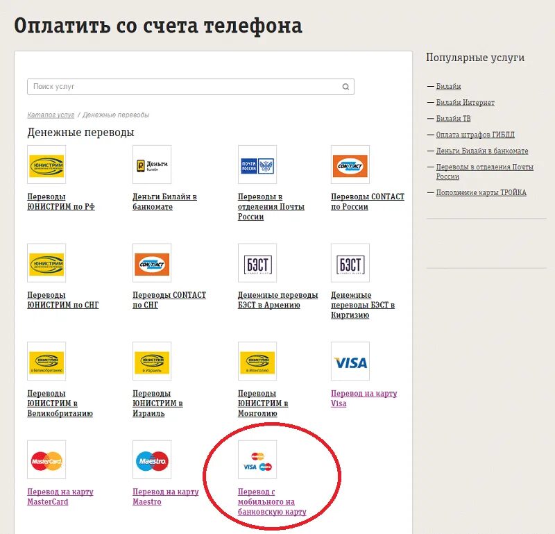Open sidebar Переводы в отделения Почты России

coord(484,172)
